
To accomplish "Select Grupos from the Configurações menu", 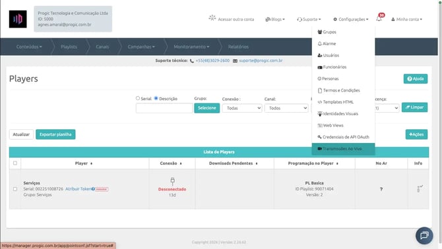I will click(343, 32).
